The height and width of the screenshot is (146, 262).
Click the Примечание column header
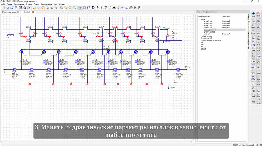pyautogui.click(x=226, y=17)
